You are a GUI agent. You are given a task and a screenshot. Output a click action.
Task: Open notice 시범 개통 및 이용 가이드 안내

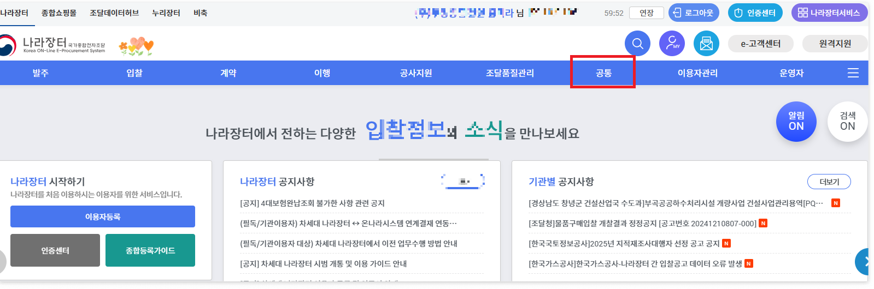324,264
